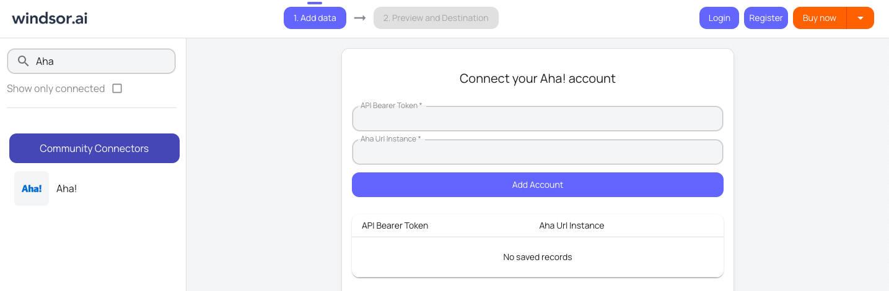Go to the '1. Add data' step
Image resolution: width=889 pixels, height=291 pixels.
point(315,18)
